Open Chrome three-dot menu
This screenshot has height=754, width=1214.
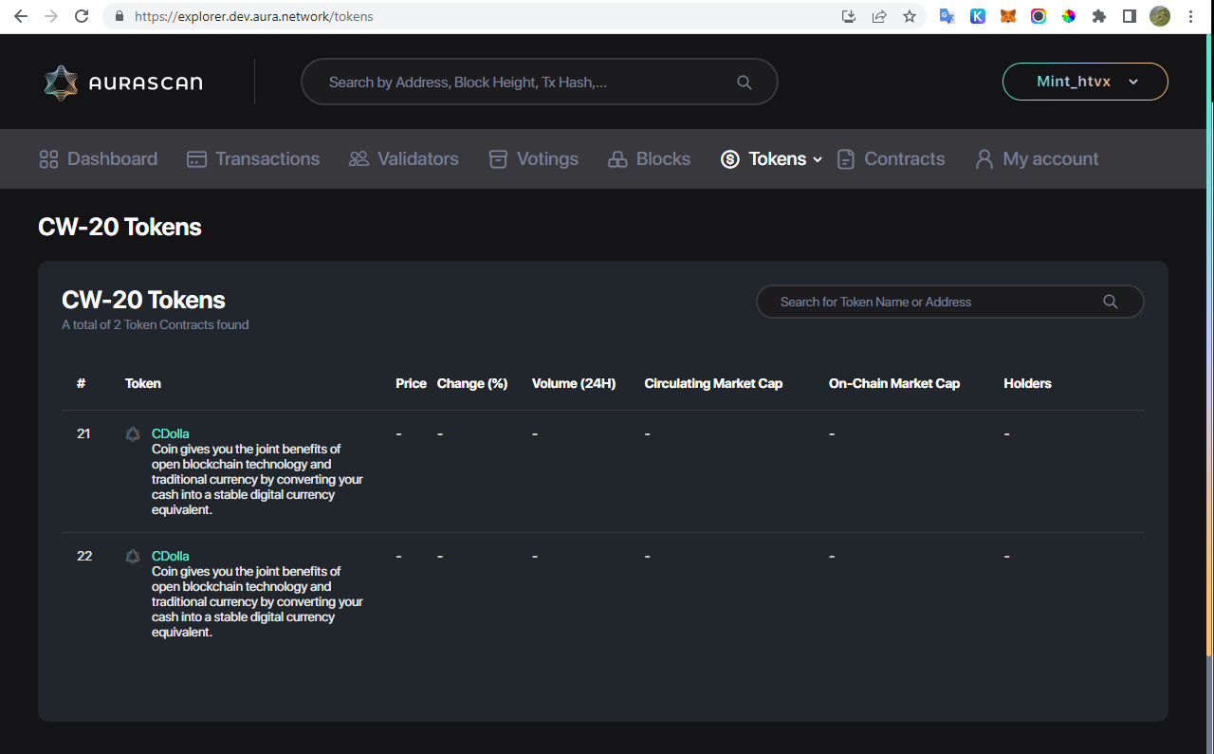1190,16
